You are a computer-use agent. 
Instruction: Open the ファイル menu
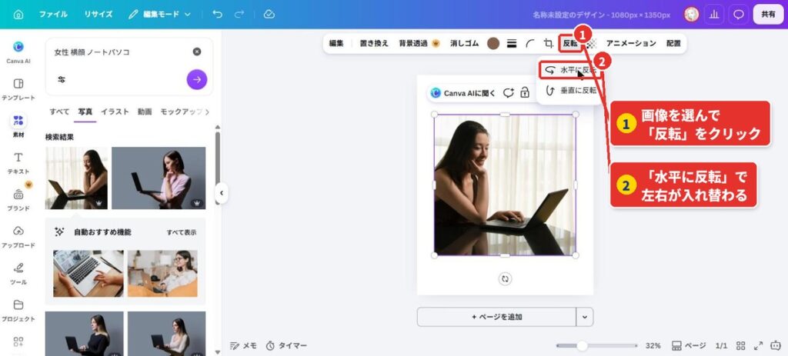pyautogui.click(x=53, y=15)
